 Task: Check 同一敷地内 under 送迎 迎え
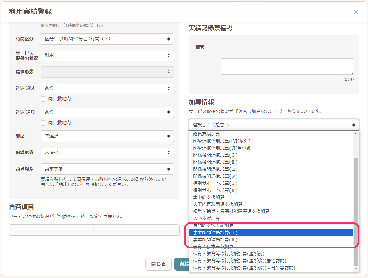pyautogui.click(x=44, y=99)
